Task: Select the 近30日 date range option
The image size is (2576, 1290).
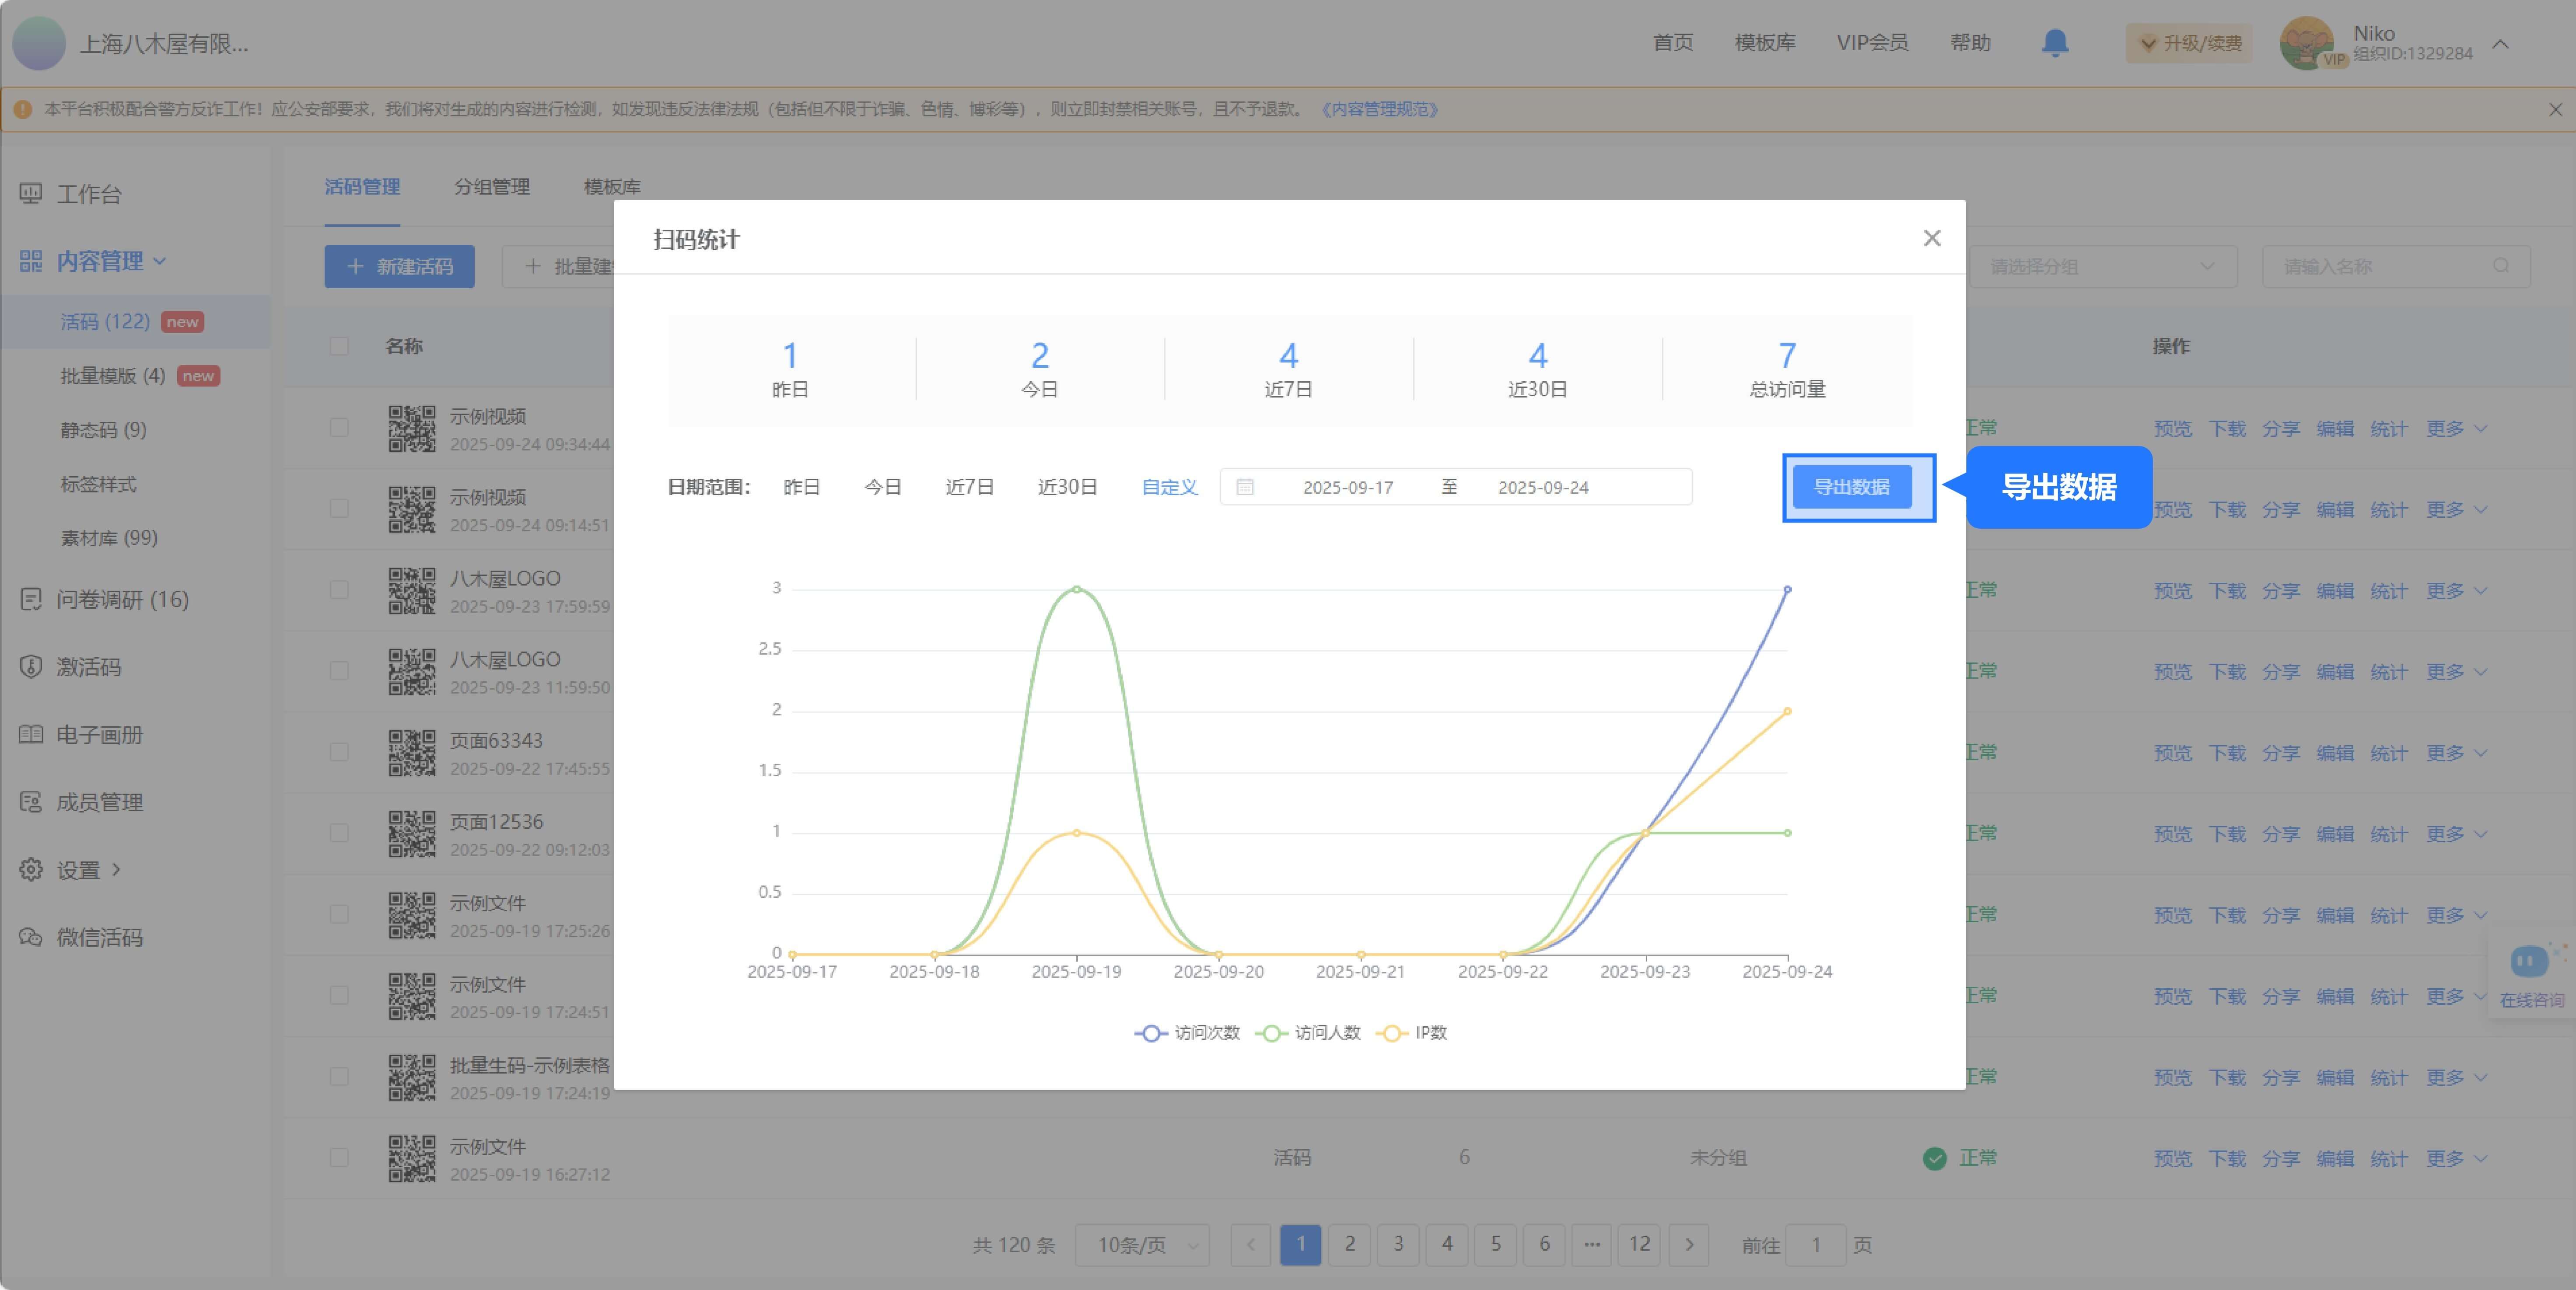Action: tap(1067, 488)
